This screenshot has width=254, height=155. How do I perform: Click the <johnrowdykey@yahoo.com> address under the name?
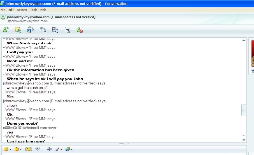pyautogui.click(x=27, y=21)
